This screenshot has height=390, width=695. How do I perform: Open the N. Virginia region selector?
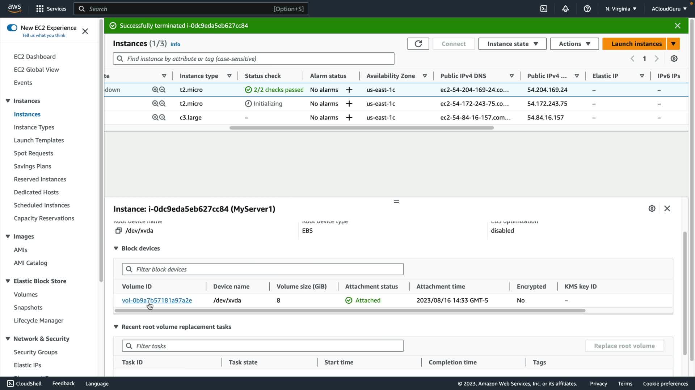(620, 9)
